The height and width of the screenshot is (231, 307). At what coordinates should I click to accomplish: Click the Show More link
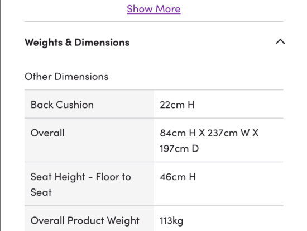tap(153, 9)
